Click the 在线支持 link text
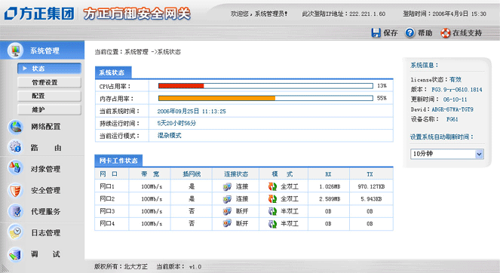Image resolution: width=500 pixels, height=273 pixels. point(467,33)
